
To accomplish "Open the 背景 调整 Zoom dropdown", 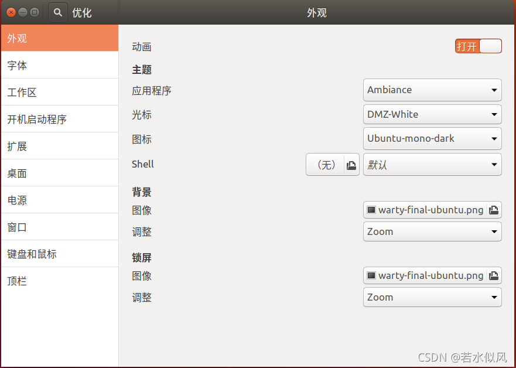I will pyautogui.click(x=432, y=231).
